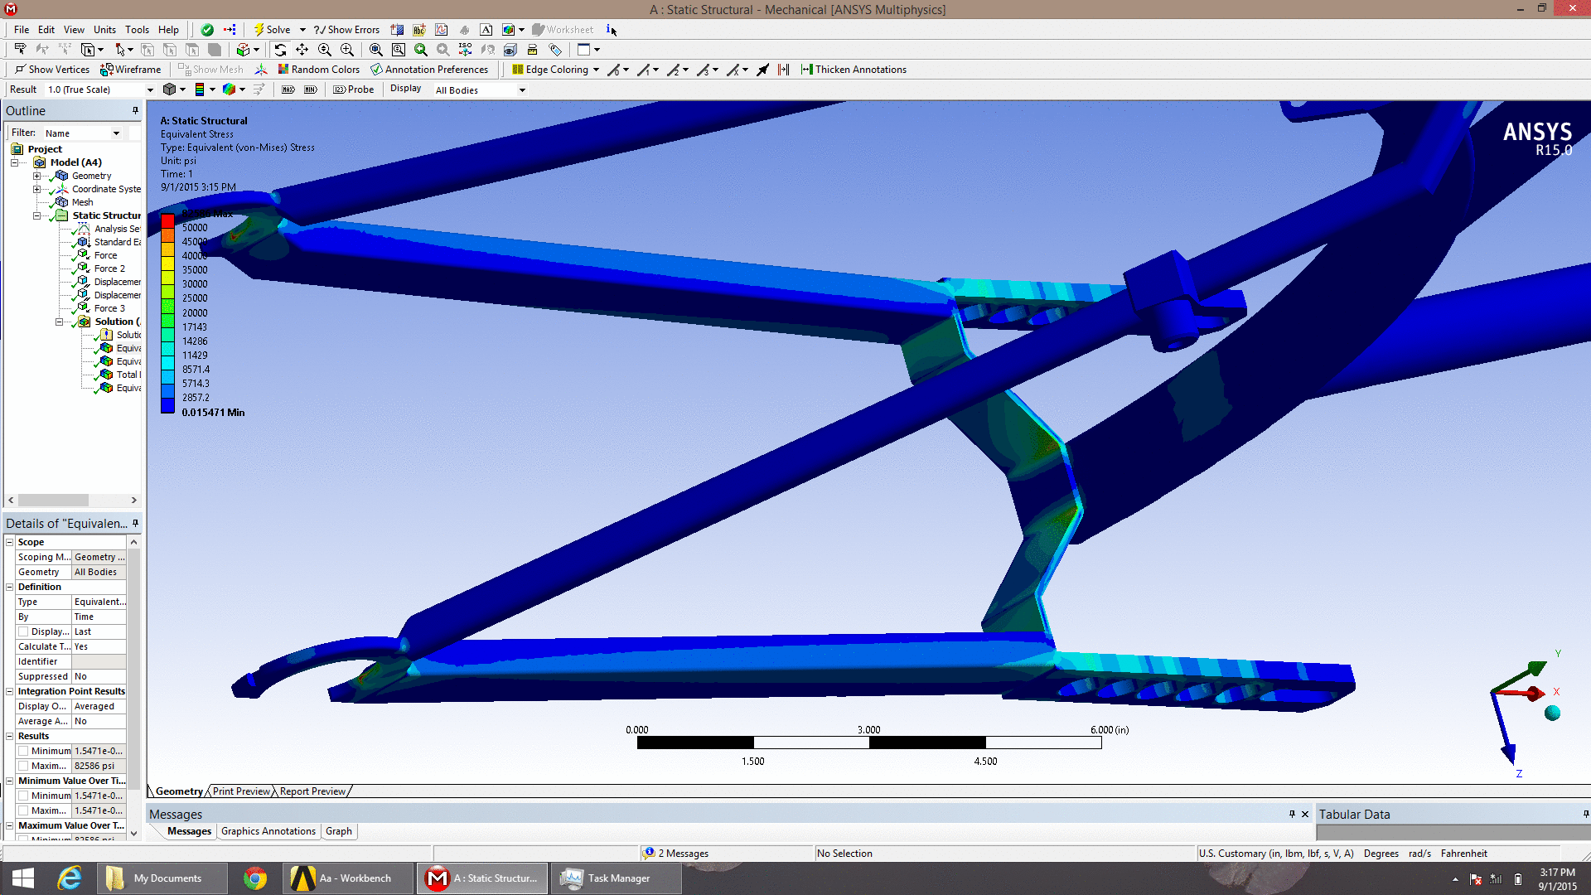Open the Result scale dropdown
The width and height of the screenshot is (1591, 895).
[x=150, y=89]
